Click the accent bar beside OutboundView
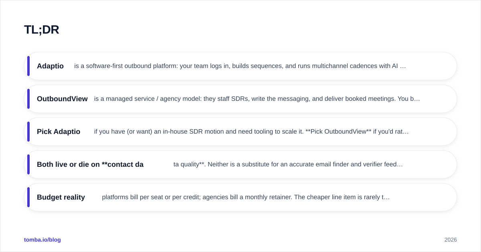 tap(28, 99)
